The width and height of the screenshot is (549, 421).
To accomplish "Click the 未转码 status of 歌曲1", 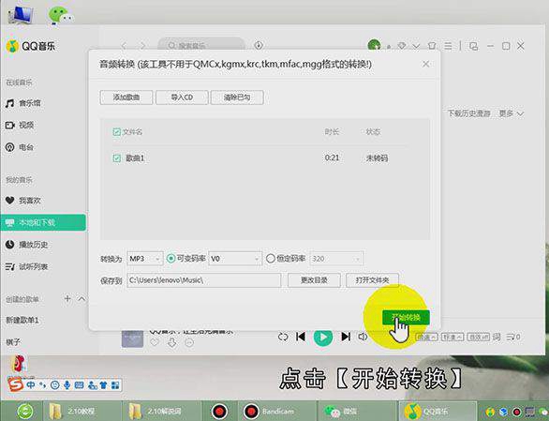I will point(377,158).
